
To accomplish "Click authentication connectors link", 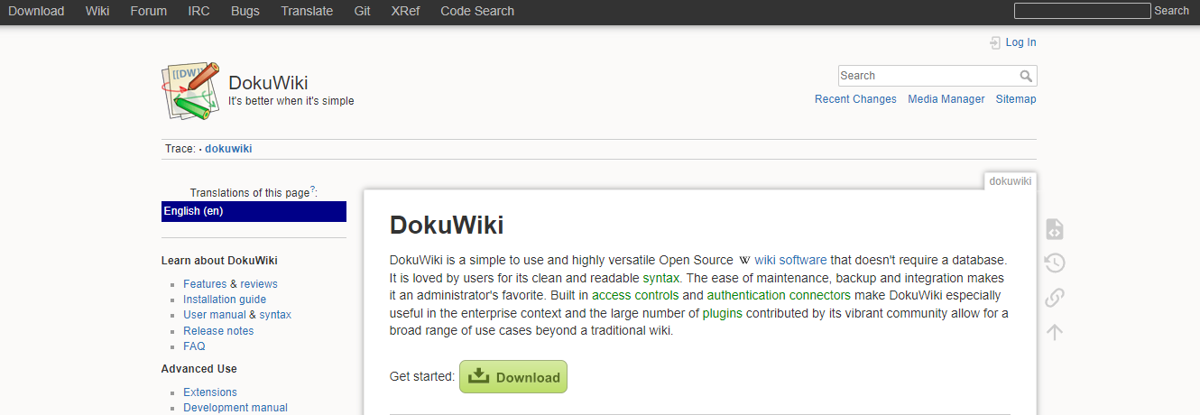I will [x=779, y=295].
